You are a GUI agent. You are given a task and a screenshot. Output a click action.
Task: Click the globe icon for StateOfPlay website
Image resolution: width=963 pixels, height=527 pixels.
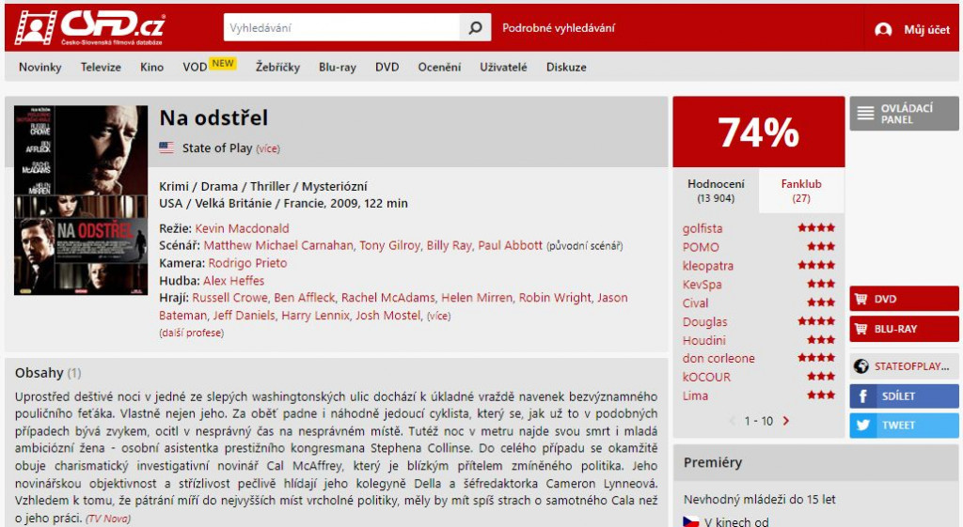click(861, 366)
